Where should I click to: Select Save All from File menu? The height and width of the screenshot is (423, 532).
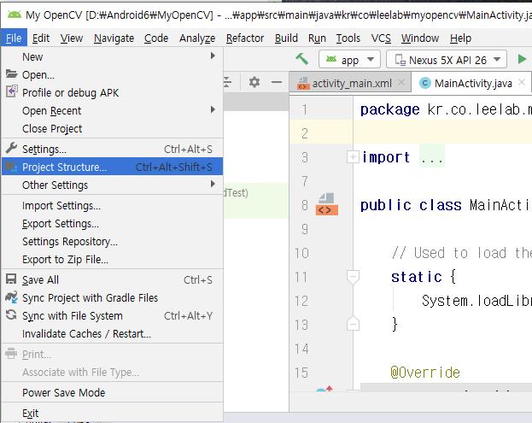point(40,279)
